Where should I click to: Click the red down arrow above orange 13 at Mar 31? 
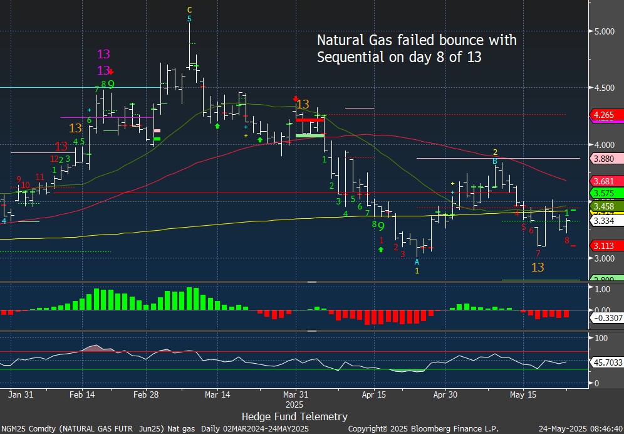[295, 98]
